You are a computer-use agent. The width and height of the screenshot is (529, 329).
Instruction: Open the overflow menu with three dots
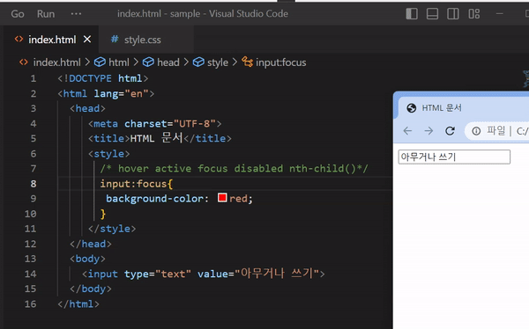point(76,14)
